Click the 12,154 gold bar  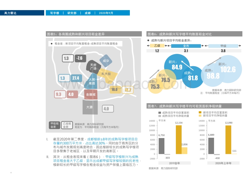179,139
